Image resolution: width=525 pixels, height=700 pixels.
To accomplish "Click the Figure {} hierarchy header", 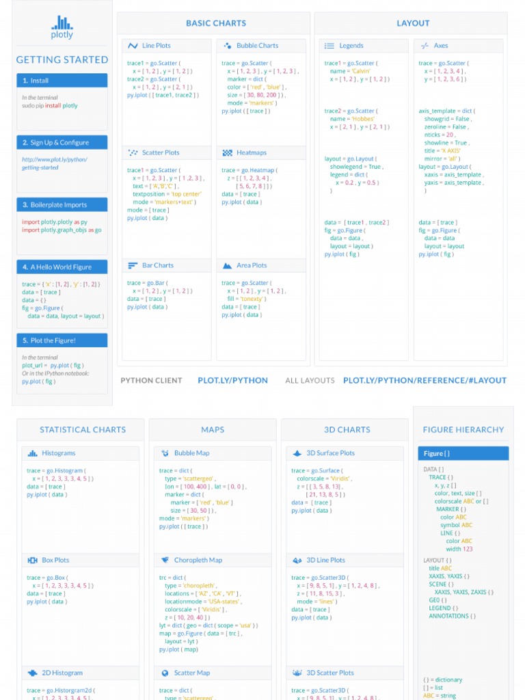I will [463, 453].
